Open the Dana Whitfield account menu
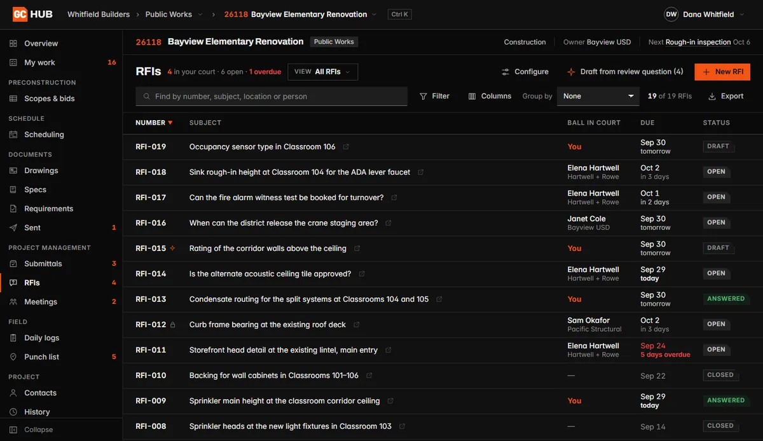 point(705,15)
